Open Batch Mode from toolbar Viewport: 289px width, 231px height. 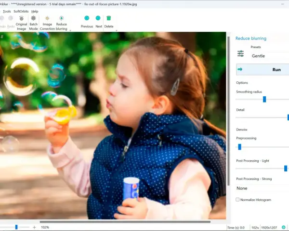pyautogui.click(x=33, y=23)
